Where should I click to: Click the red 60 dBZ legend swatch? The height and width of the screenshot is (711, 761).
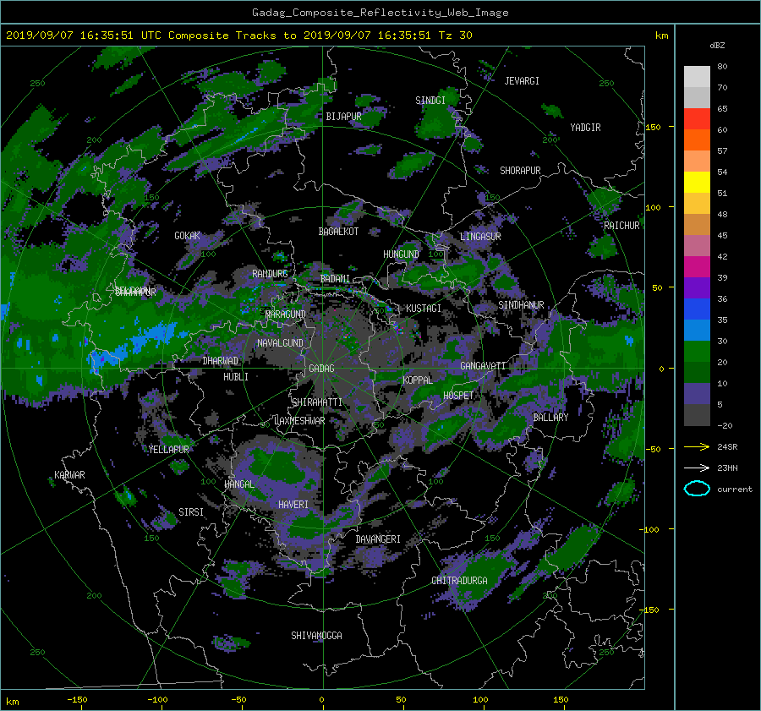pos(697,119)
